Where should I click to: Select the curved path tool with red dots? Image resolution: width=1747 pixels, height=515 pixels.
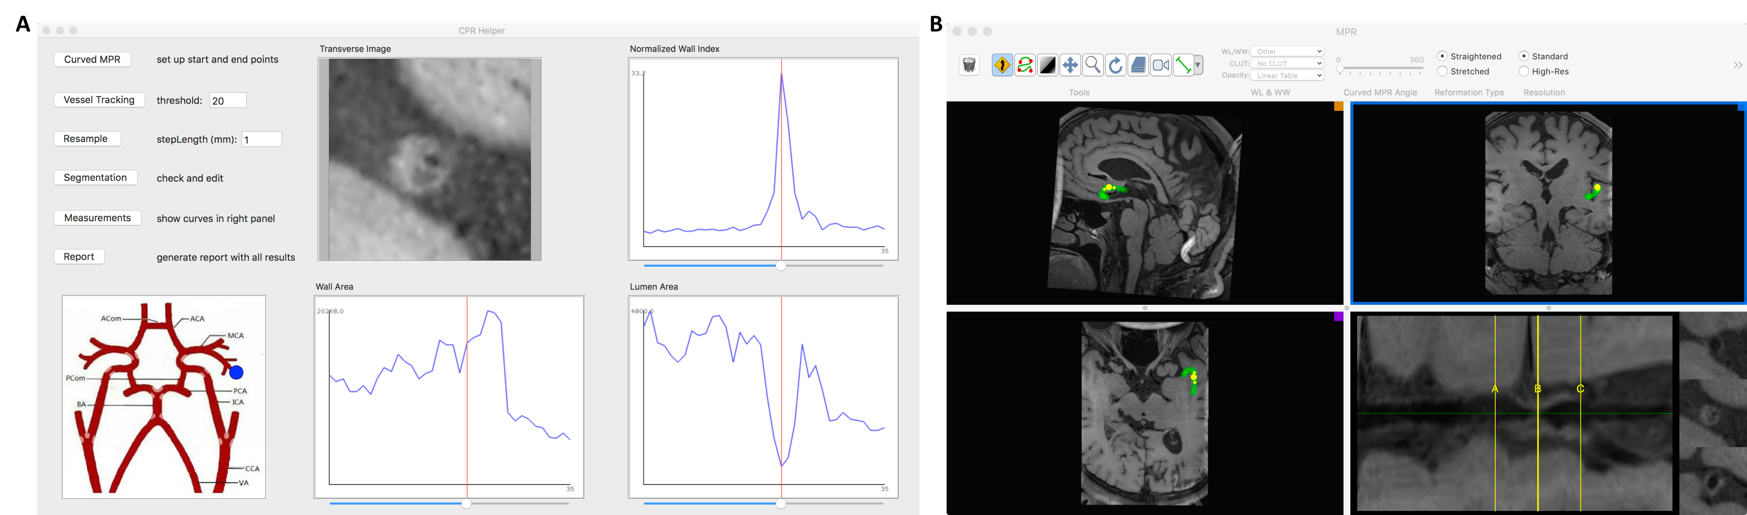(1025, 65)
